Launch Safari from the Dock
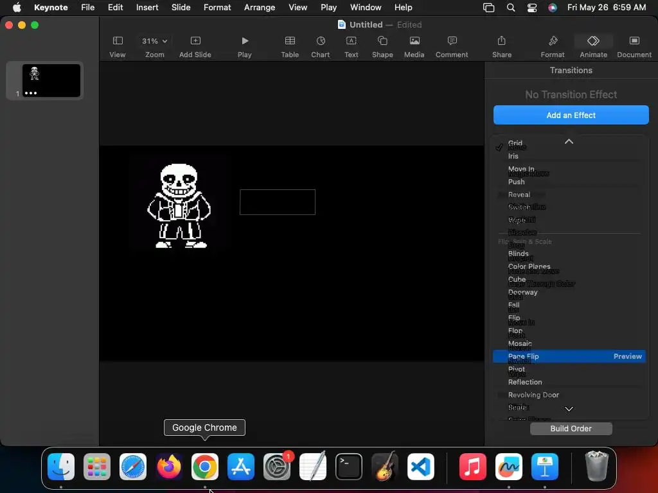The image size is (658, 493). pos(133,467)
